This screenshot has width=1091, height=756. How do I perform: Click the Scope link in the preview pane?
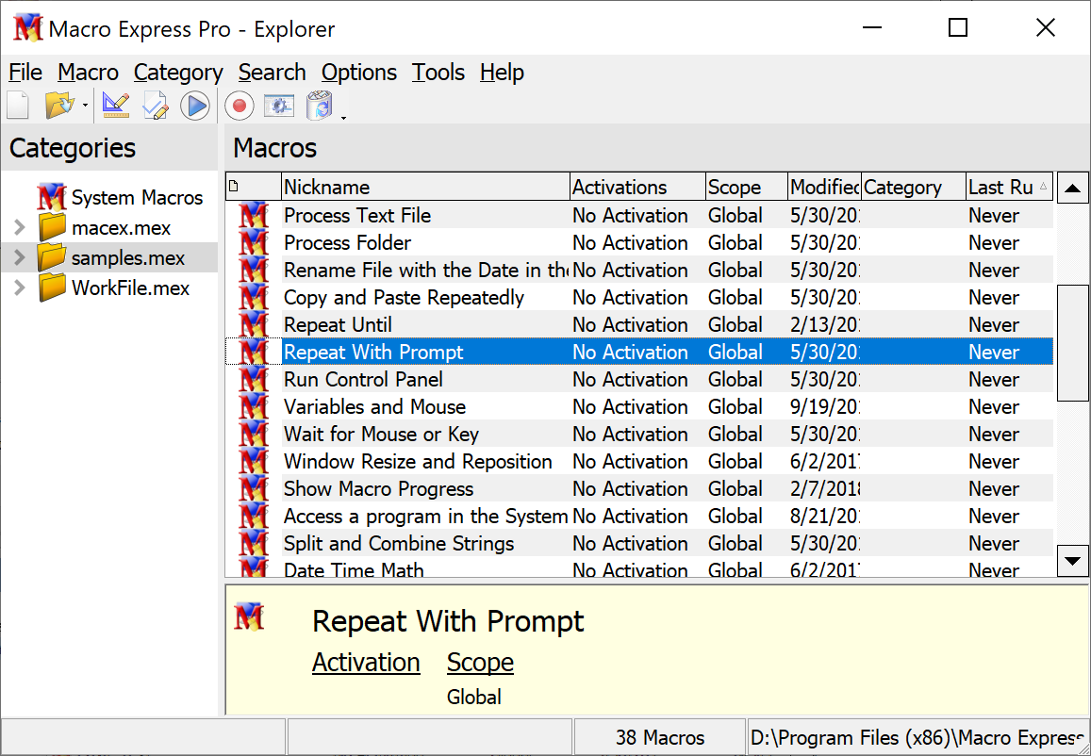[480, 663]
